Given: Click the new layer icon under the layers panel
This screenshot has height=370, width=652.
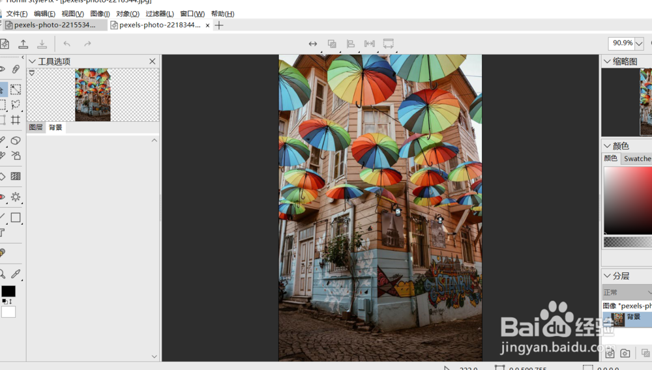Looking at the screenshot, I should (610, 354).
